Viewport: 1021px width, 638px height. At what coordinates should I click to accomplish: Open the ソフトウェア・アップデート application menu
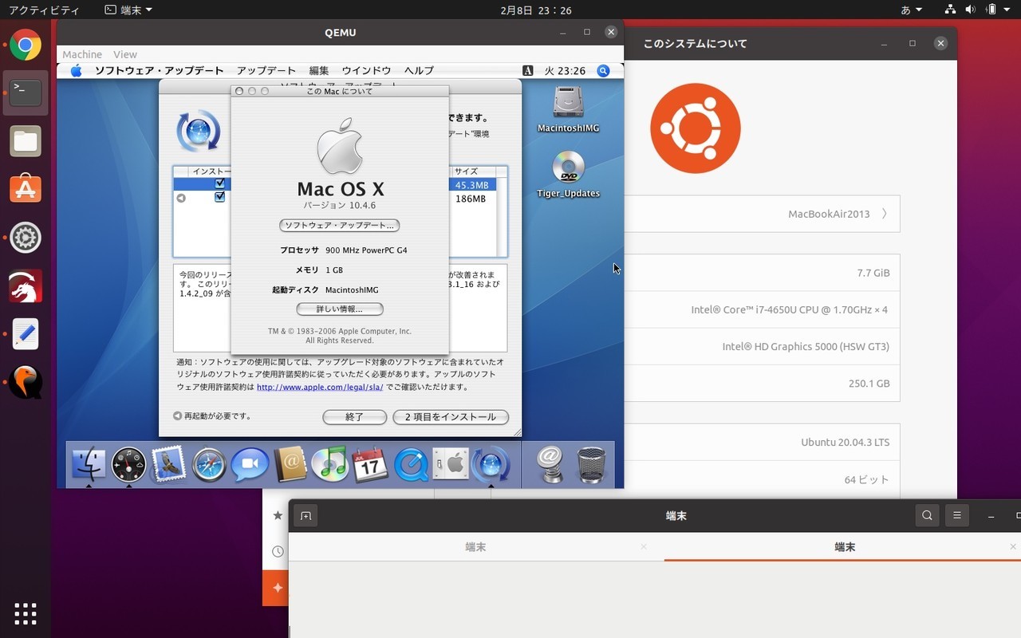[160, 71]
